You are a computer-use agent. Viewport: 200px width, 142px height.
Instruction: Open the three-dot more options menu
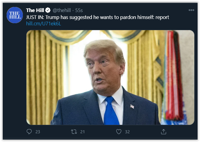191,10
